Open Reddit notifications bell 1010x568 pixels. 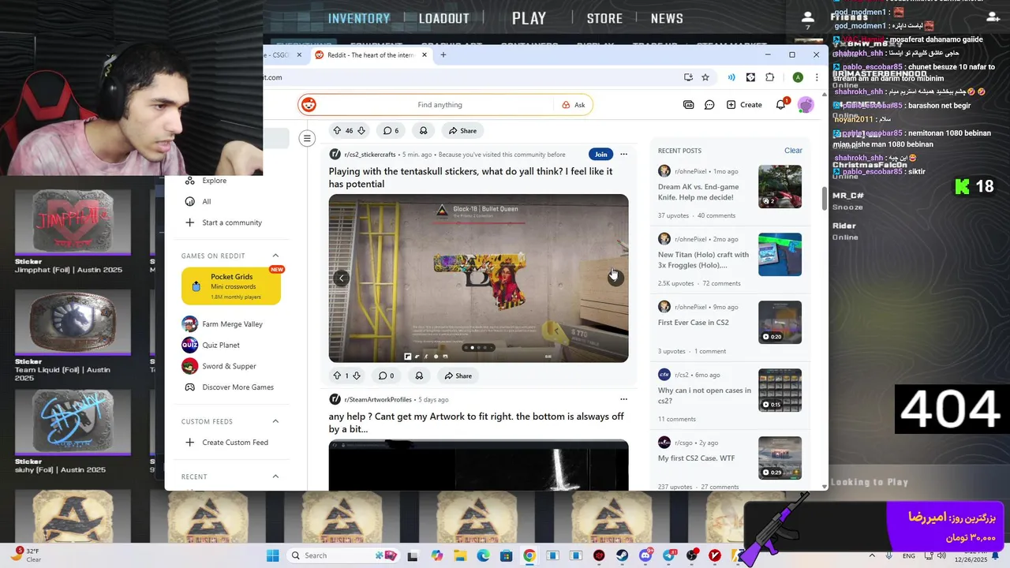pyautogui.click(x=781, y=105)
